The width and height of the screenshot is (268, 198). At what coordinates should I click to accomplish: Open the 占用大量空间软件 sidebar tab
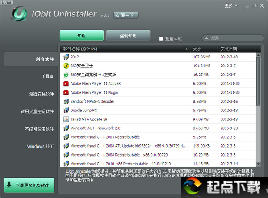coord(37,111)
